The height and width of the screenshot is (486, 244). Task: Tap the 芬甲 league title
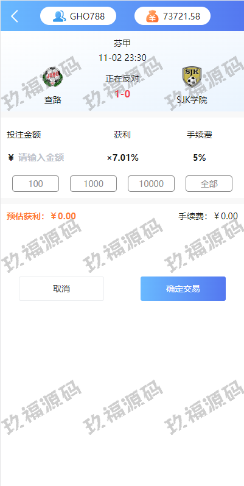click(x=122, y=43)
